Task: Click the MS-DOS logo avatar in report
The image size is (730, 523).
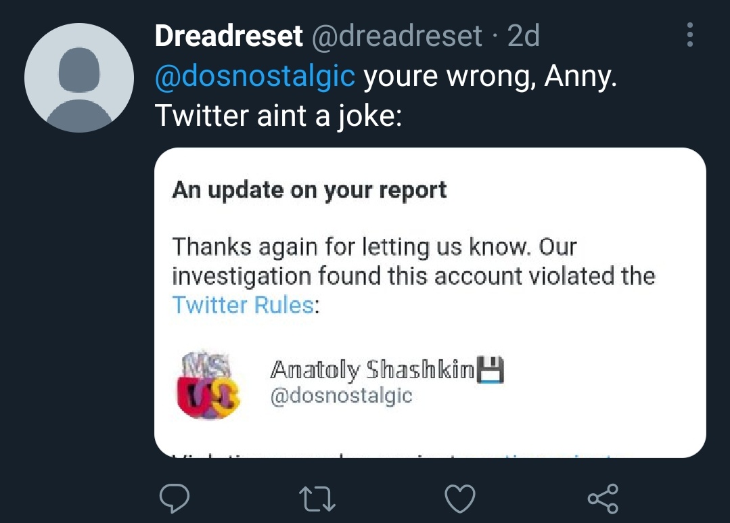Action: [x=208, y=385]
